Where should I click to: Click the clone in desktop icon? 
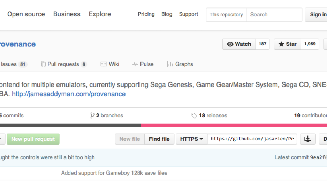coord(307,139)
